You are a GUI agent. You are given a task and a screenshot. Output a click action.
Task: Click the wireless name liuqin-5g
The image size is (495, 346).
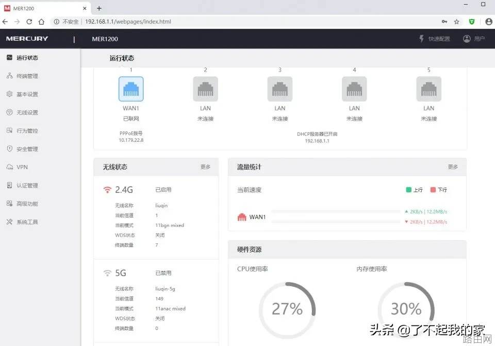point(165,289)
